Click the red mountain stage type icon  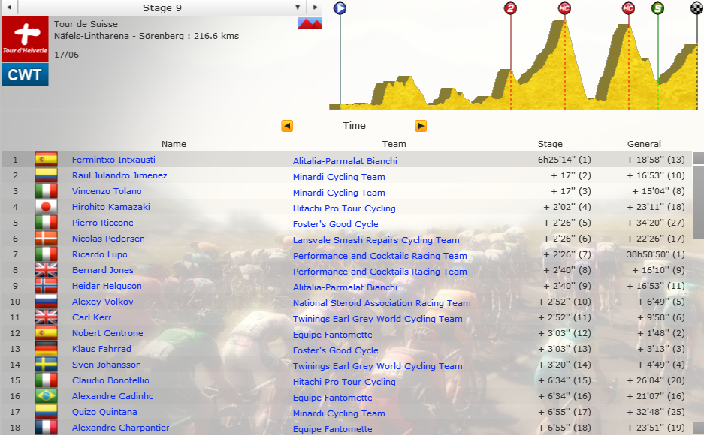tap(310, 23)
